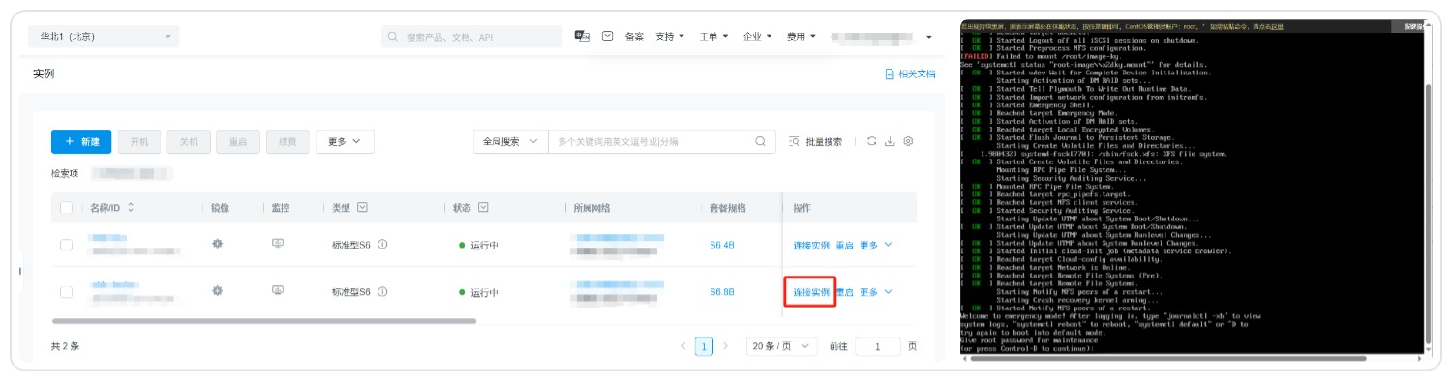Viewport: 1452px width, 381px height.
Task: Click the download/export list icon
Action: point(890,141)
